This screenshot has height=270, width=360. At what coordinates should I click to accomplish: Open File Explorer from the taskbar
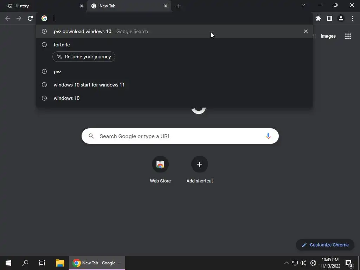pyautogui.click(x=60, y=263)
